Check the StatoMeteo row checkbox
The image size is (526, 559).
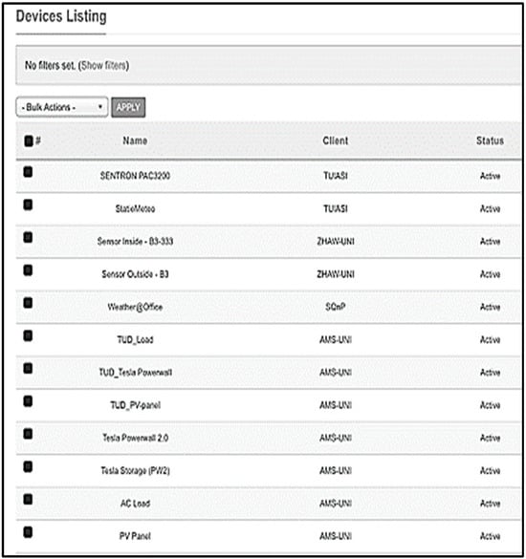click(x=28, y=204)
